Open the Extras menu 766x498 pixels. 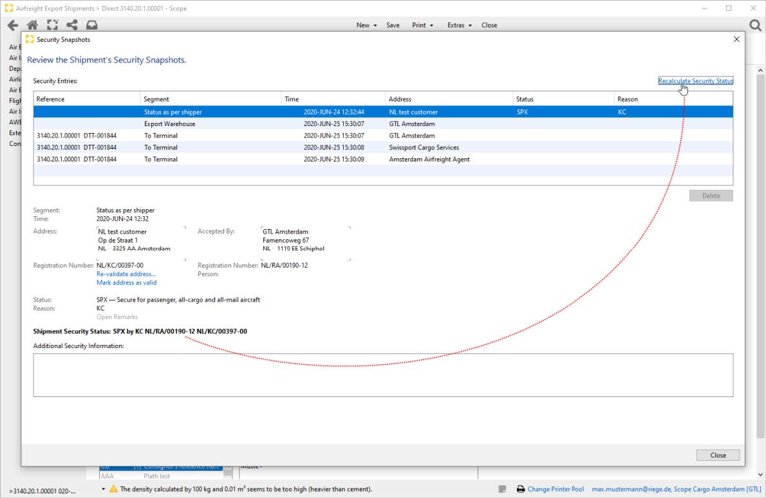pos(459,25)
